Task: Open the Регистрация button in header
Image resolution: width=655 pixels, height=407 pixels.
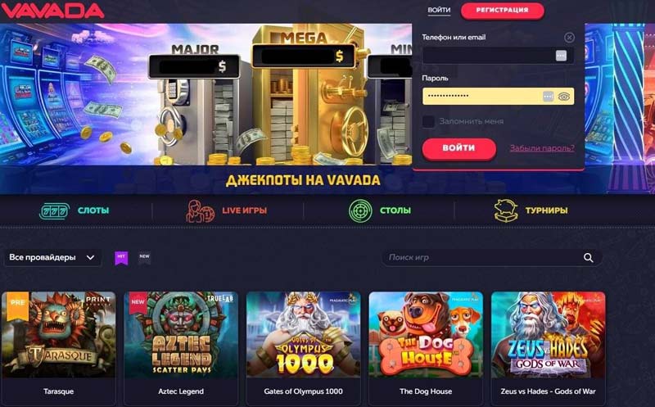Action: pyautogui.click(x=502, y=10)
